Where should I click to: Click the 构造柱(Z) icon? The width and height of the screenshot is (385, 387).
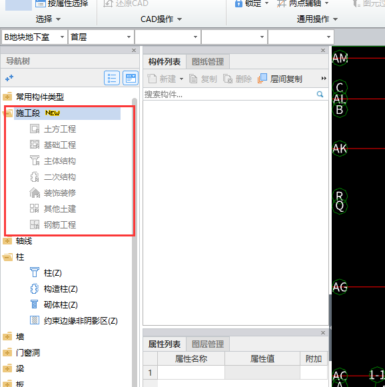coord(35,288)
